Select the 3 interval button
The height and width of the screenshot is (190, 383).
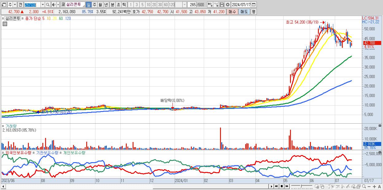click(137, 5)
